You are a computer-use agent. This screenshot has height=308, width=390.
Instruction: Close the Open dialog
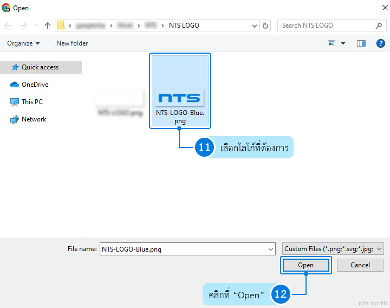(x=385, y=8)
